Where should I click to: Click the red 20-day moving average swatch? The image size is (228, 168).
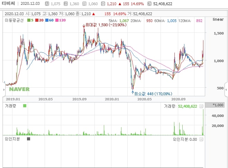[x=37, y=20]
